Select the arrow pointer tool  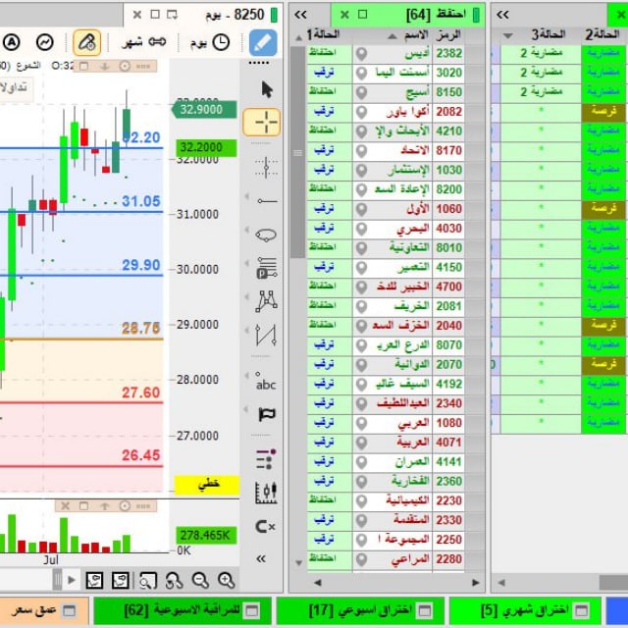(266, 89)
